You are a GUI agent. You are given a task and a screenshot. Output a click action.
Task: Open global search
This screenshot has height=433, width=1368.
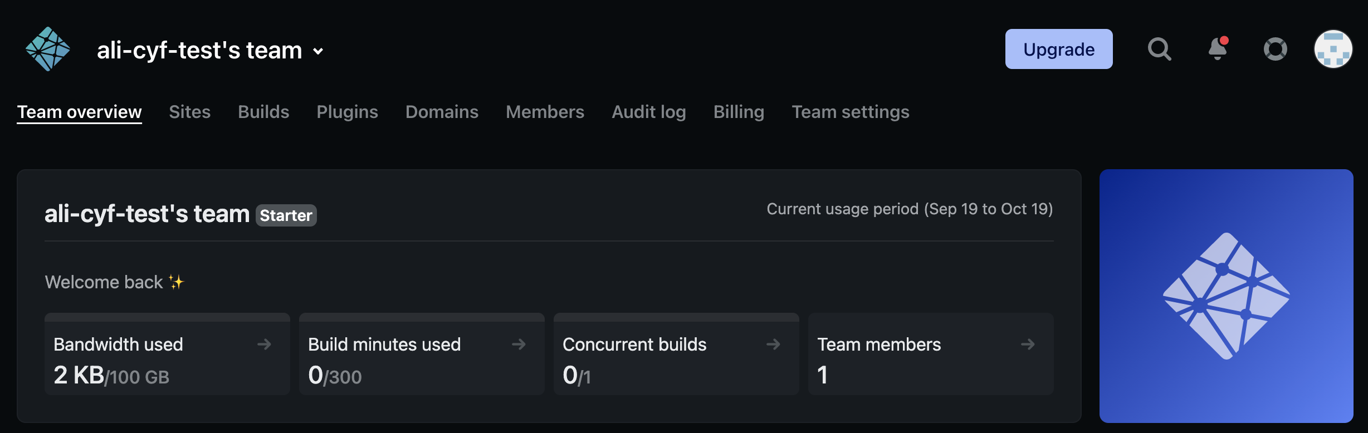(x=1159, y=49)
